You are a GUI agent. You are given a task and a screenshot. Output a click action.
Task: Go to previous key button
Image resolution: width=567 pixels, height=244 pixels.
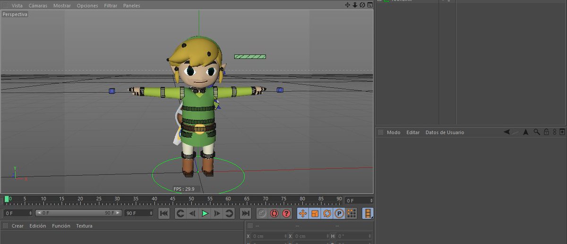[x=180, y=213]
